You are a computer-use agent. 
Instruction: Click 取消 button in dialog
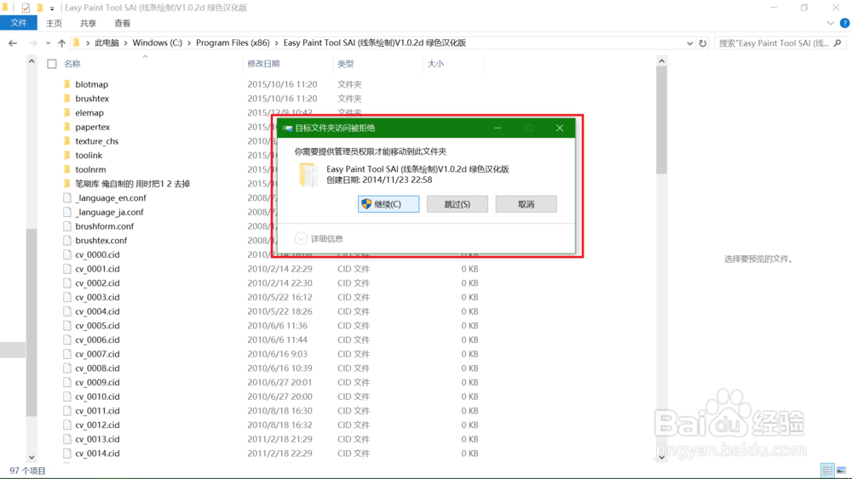pos(526,204)
